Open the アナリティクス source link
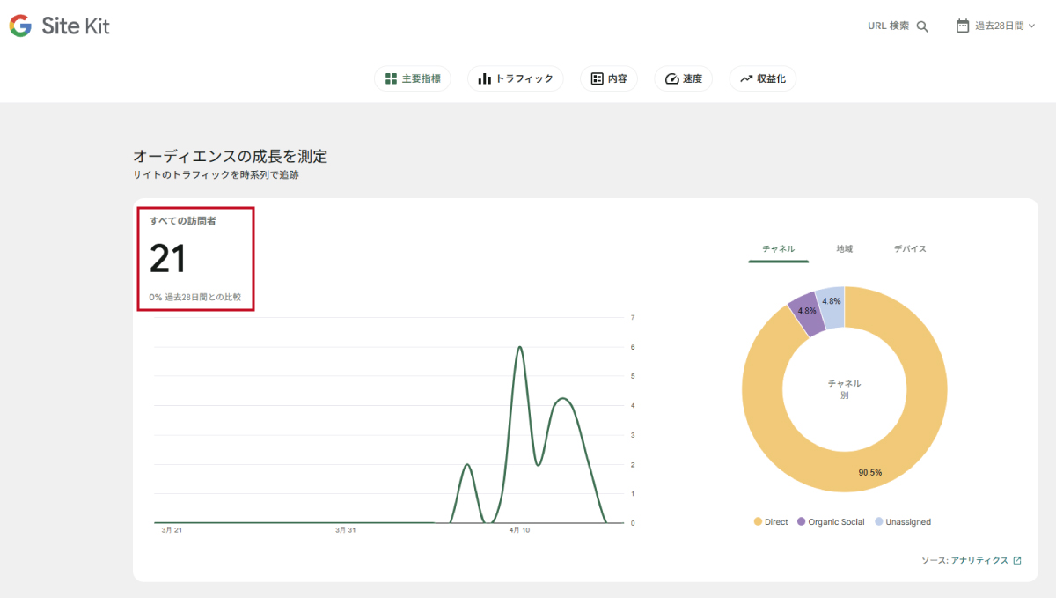The image size is (1056, 598). (x=979, y=560)
